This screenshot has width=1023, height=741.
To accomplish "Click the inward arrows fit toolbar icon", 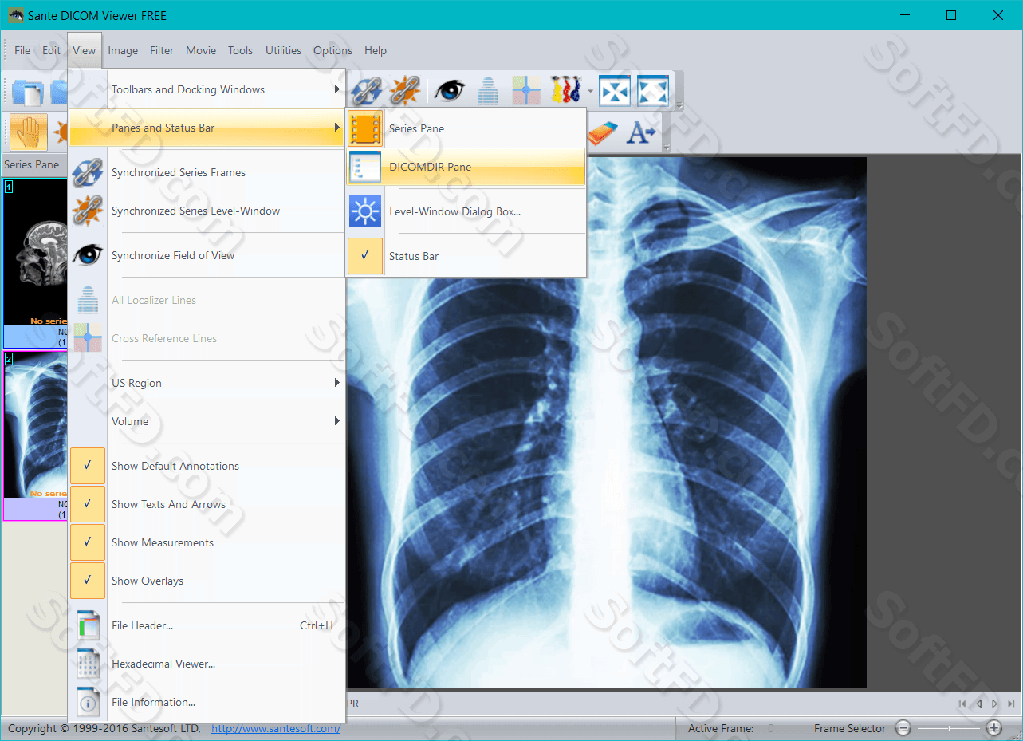I will [x=615, y=90].
